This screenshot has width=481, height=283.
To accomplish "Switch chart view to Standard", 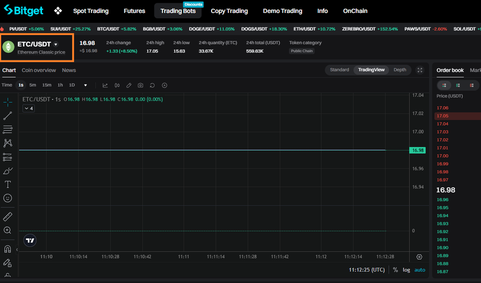I will tap(340, 70).
